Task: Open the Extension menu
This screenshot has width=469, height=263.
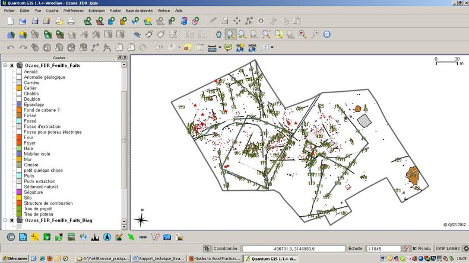Action: 97,11
